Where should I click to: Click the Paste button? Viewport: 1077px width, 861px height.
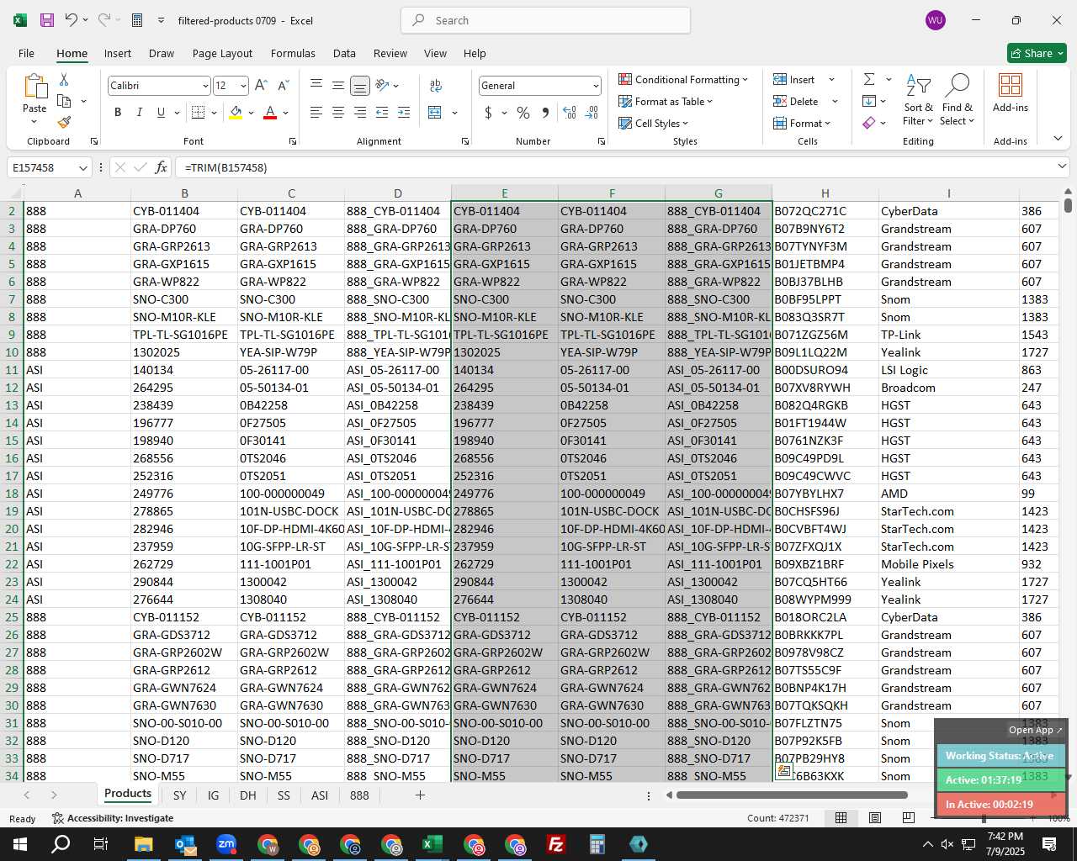pyautogui.click(x=34, y=99)
